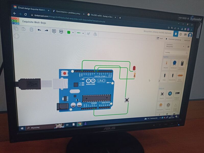Image resolution: width=204 pixels, height=153 pixels.
Task: Undo the last action with the back arrow
Action: click(x=39, y=30)
